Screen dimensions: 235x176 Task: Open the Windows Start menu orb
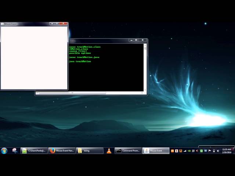4,151
